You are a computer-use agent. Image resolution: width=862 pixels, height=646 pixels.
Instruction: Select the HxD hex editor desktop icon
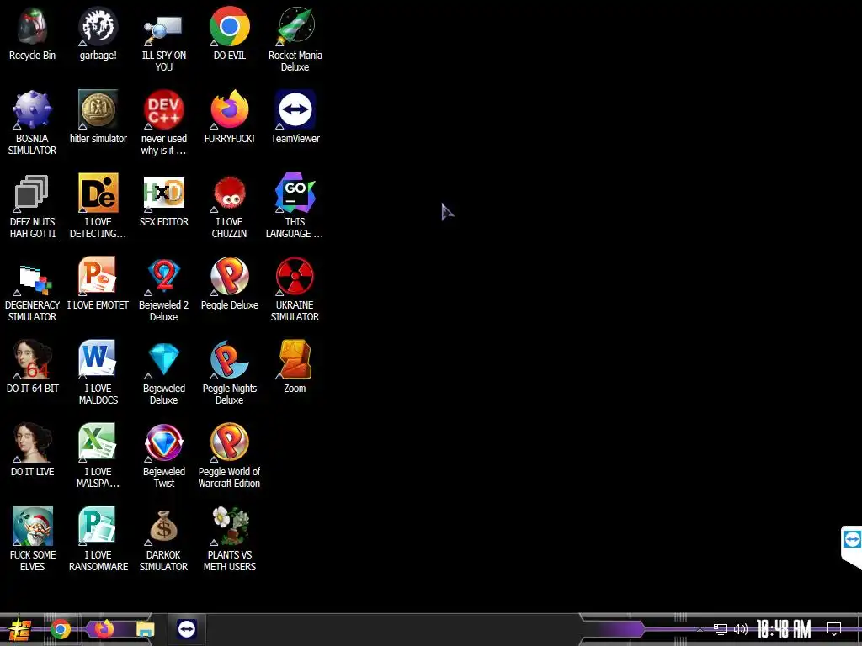click(163, 193)
